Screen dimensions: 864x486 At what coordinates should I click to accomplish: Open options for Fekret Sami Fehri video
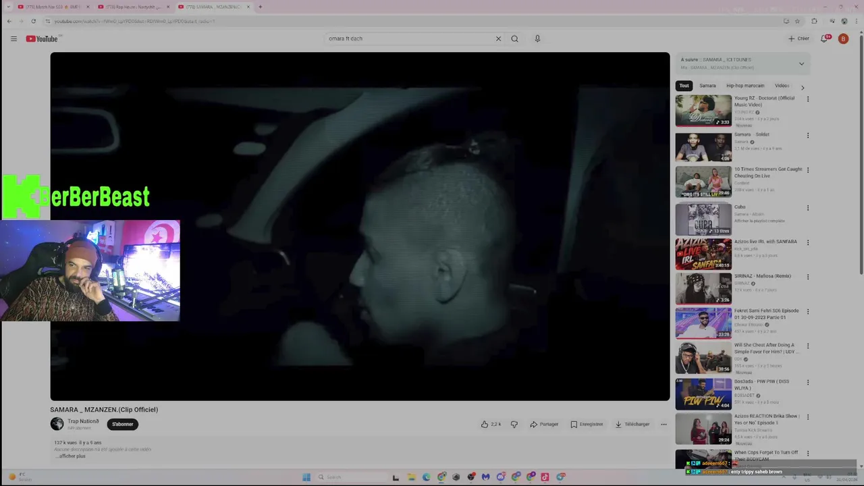807,312
